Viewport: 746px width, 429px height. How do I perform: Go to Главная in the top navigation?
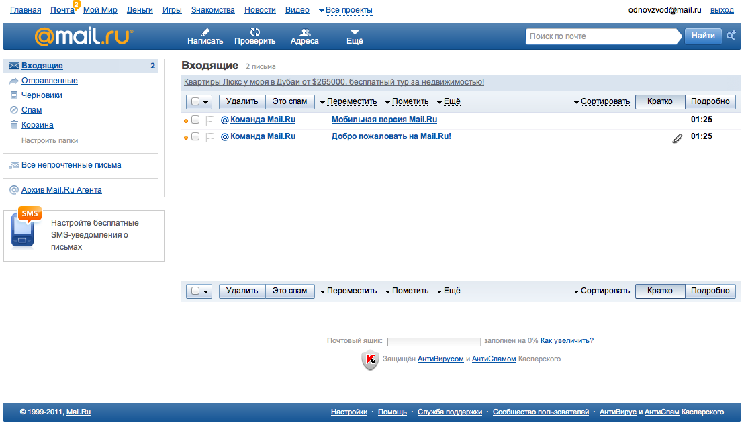(26, 10)
